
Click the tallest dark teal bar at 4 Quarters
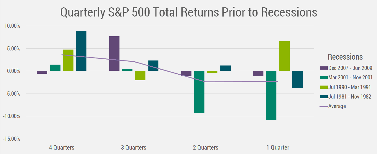tap(81, 51)
